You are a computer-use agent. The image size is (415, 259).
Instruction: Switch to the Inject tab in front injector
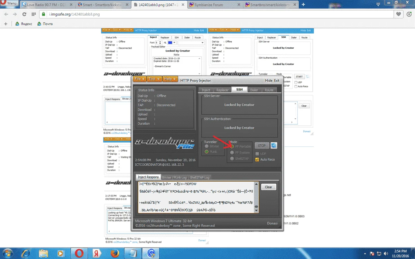tap(206, 90)
